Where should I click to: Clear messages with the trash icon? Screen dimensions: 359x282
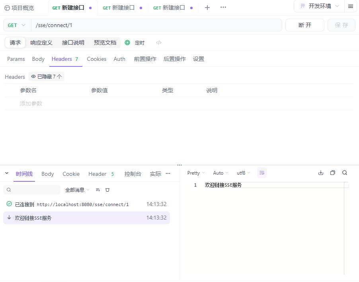(x=107, y=190)
